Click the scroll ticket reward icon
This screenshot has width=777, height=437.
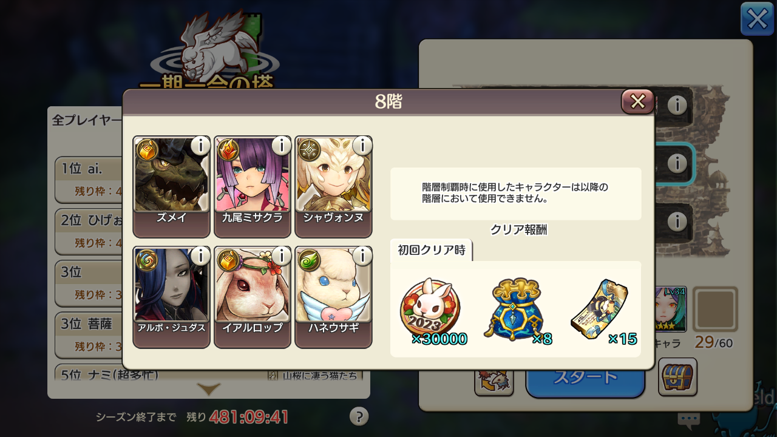tap(602, 310)
